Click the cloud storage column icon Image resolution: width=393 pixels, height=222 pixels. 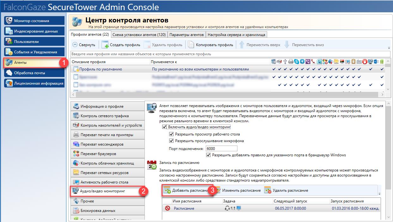pos(330,62)
